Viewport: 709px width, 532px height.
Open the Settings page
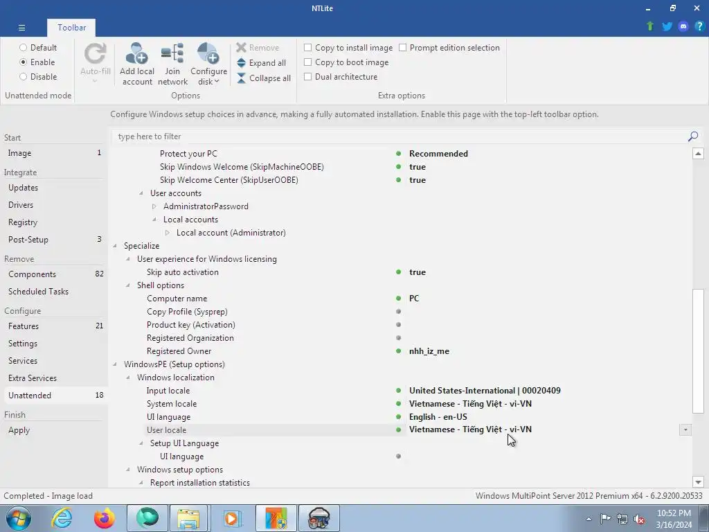point(54,344)
